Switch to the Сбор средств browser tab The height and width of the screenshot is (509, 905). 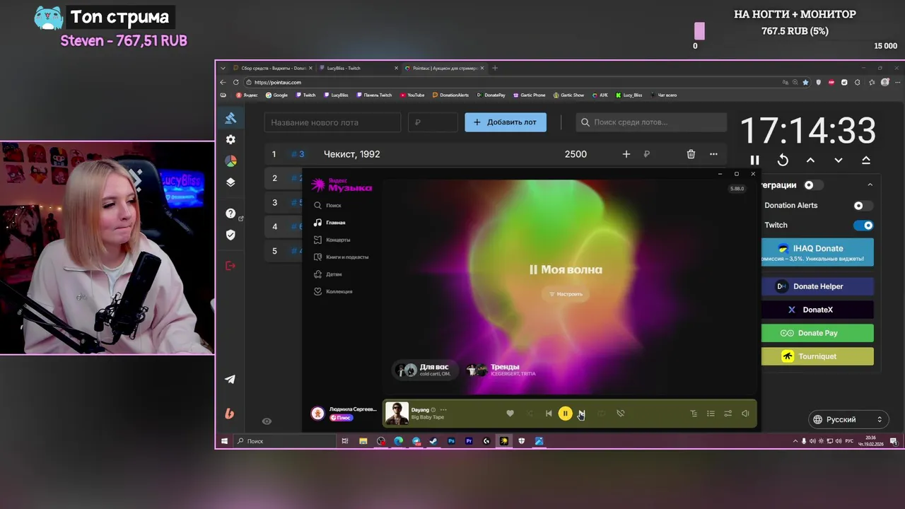(x=273, y=69)
